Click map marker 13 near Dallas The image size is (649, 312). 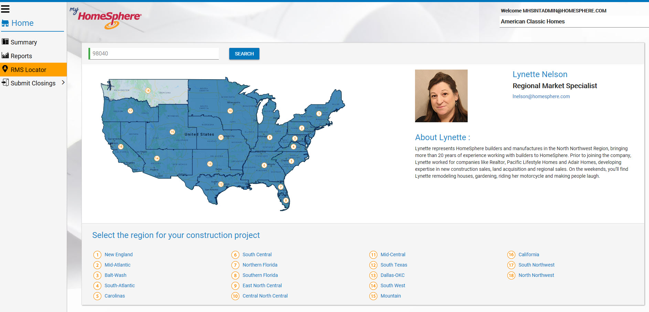point(210,164)
